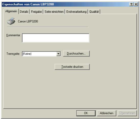Click the Trennseite label

pyautogui.click(x=13, y=54)
